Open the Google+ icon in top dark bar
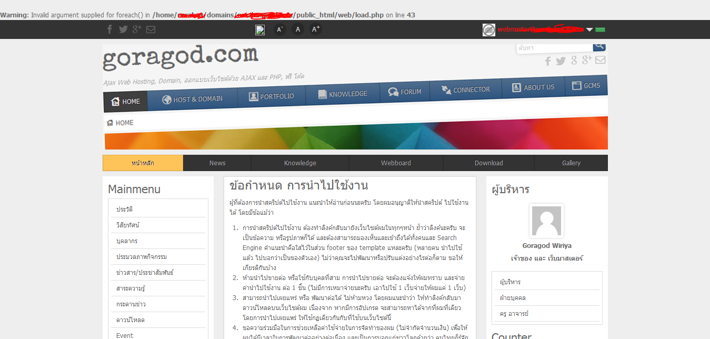The width and height of the screenshot is (710, 339). (137, 29)
